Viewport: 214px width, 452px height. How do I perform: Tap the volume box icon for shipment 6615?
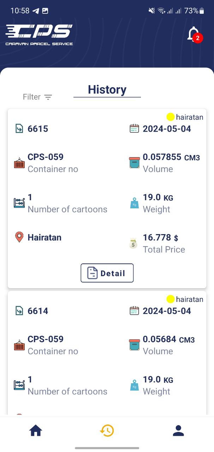click(x=134, y=162)
